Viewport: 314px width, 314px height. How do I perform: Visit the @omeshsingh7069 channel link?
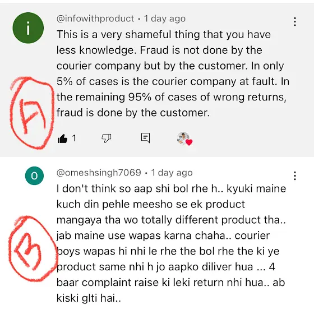(99, 173)
